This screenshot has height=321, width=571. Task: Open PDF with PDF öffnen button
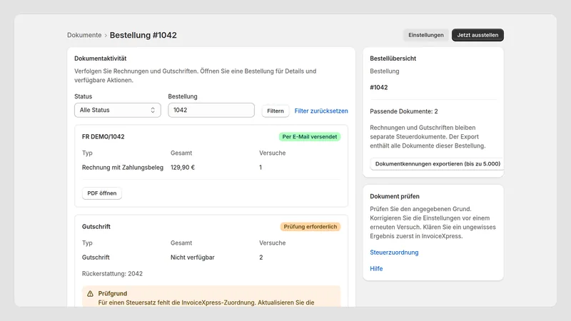(x=102, y=193)
